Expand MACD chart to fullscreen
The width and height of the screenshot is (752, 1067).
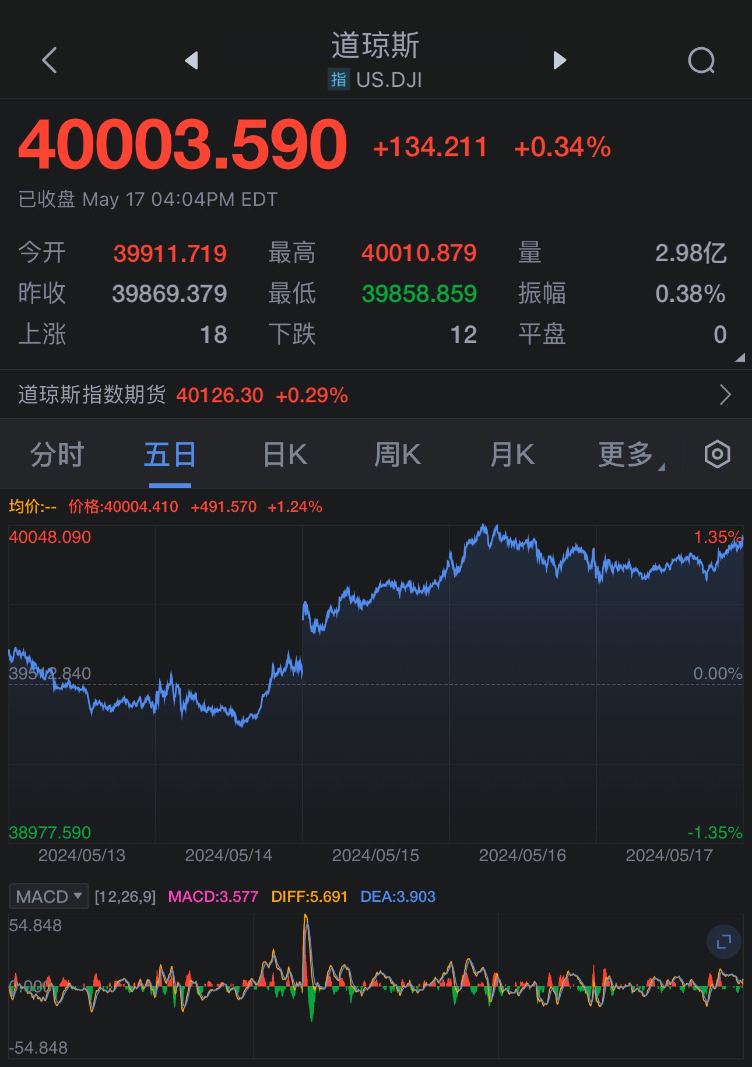[723, 941]
